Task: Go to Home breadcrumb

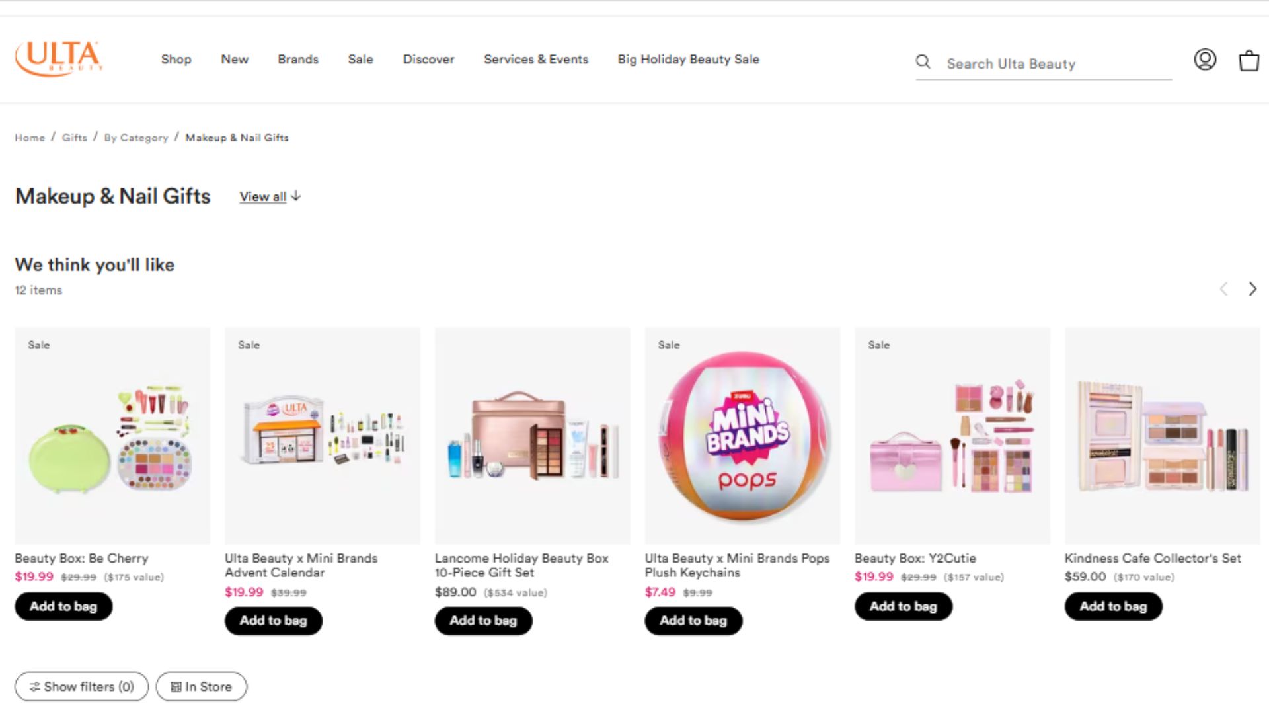Action: (30, 138)
